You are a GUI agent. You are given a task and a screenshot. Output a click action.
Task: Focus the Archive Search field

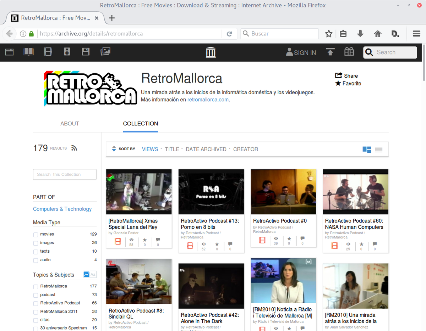point(390,52)
